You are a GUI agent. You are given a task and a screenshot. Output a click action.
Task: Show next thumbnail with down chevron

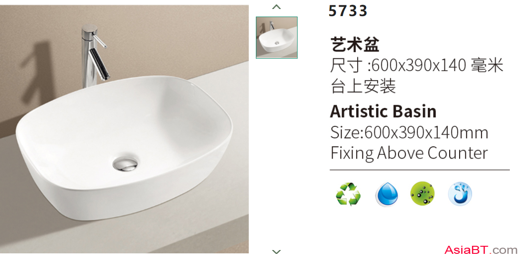(276, 251)
